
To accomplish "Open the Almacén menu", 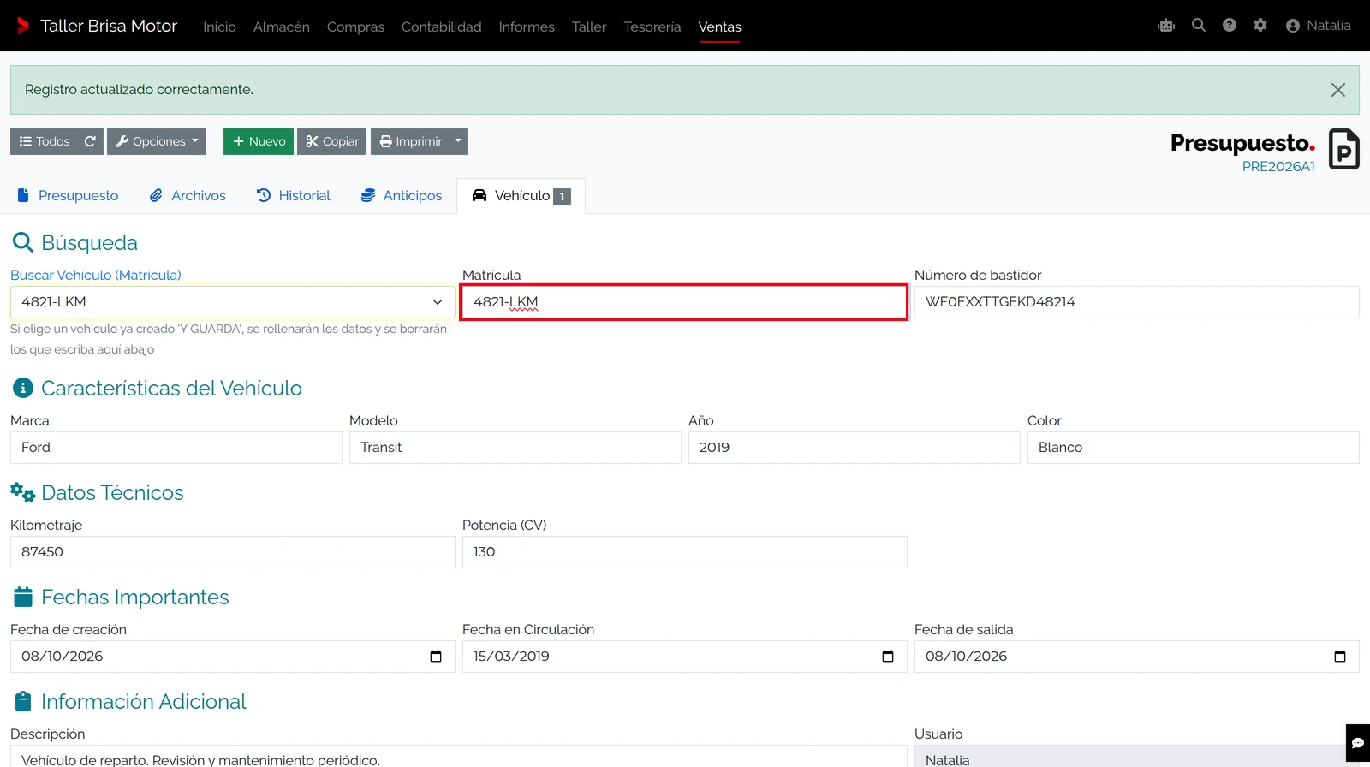I will (281, 27).
